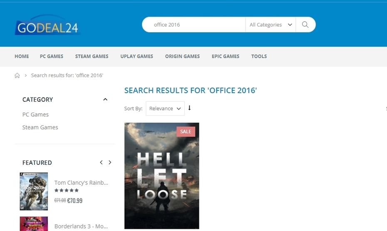
Task: Open the Steam Games menu
Action: 92,56
